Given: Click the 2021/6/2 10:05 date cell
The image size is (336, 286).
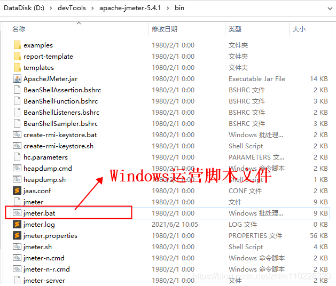Looking at the screenshot, I should click(x=175, y=224).
